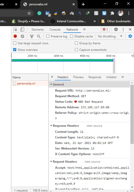
Task: Show more DevTools tabs chevron
Action: 84,29
